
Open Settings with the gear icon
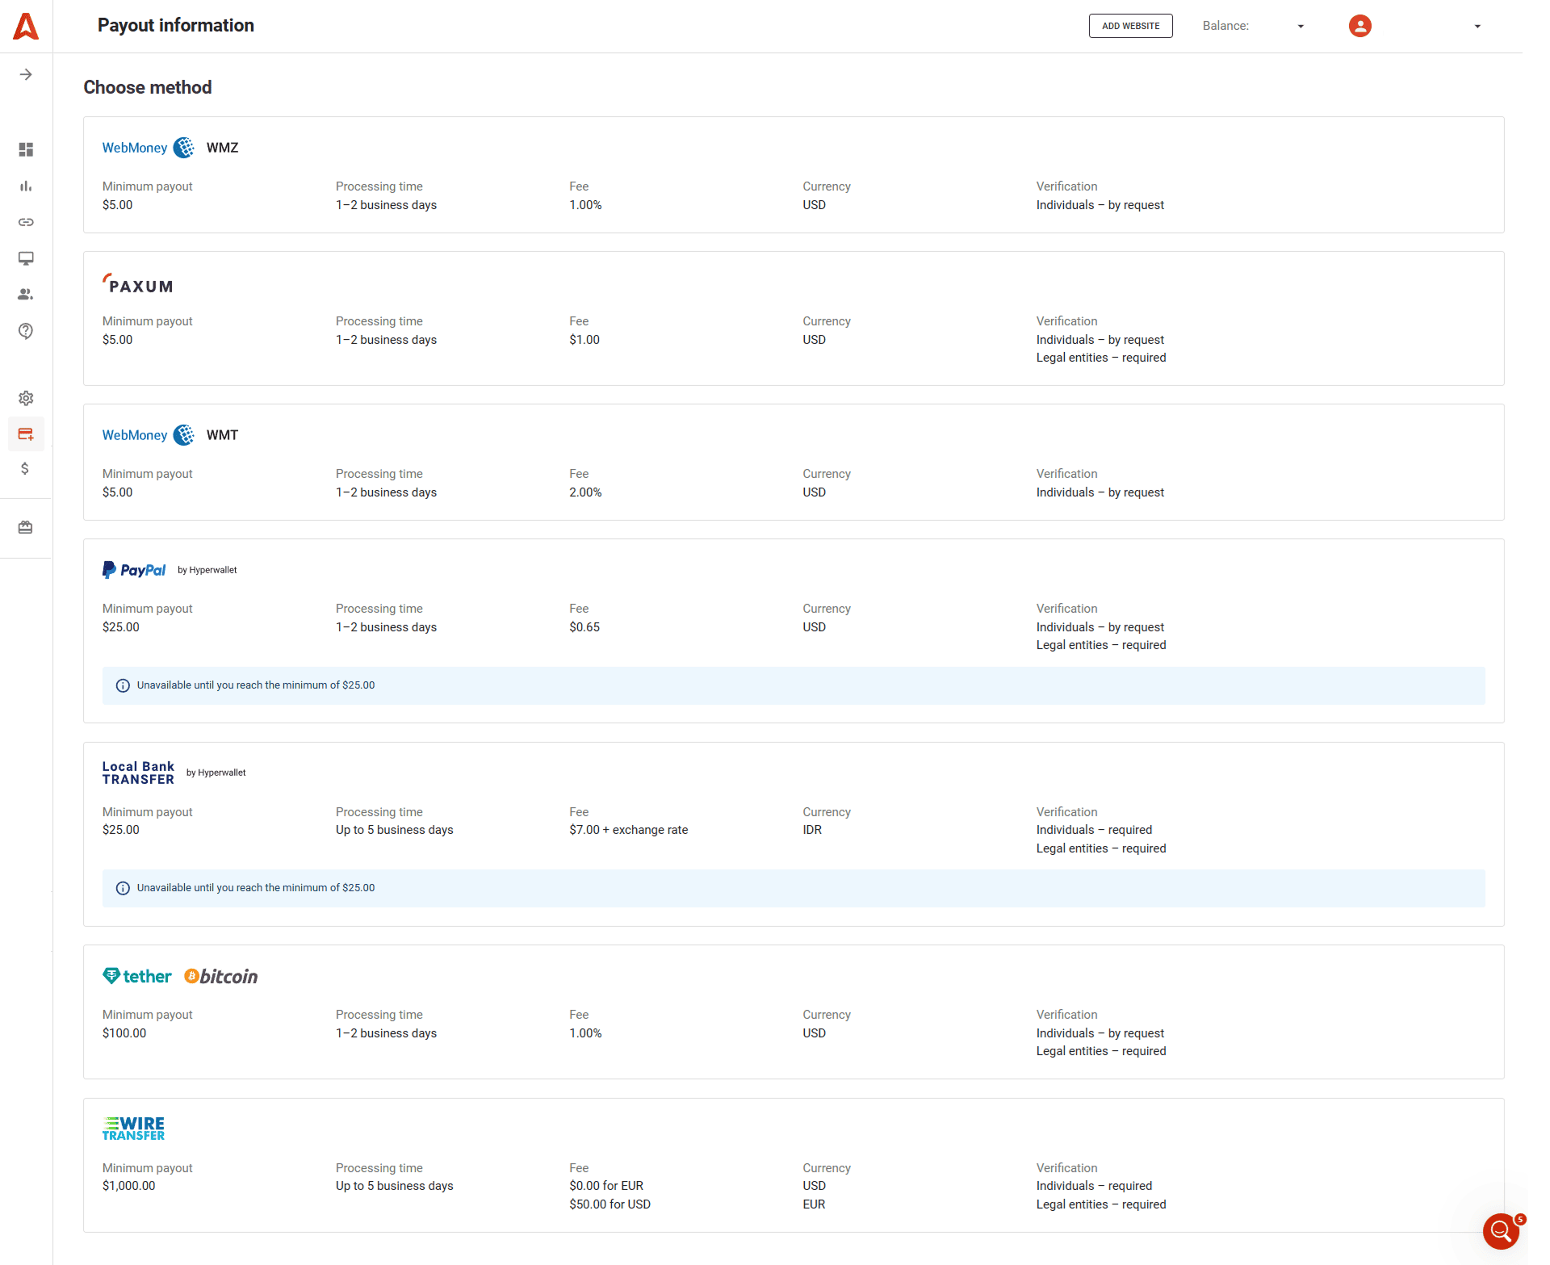click(26, 398)
